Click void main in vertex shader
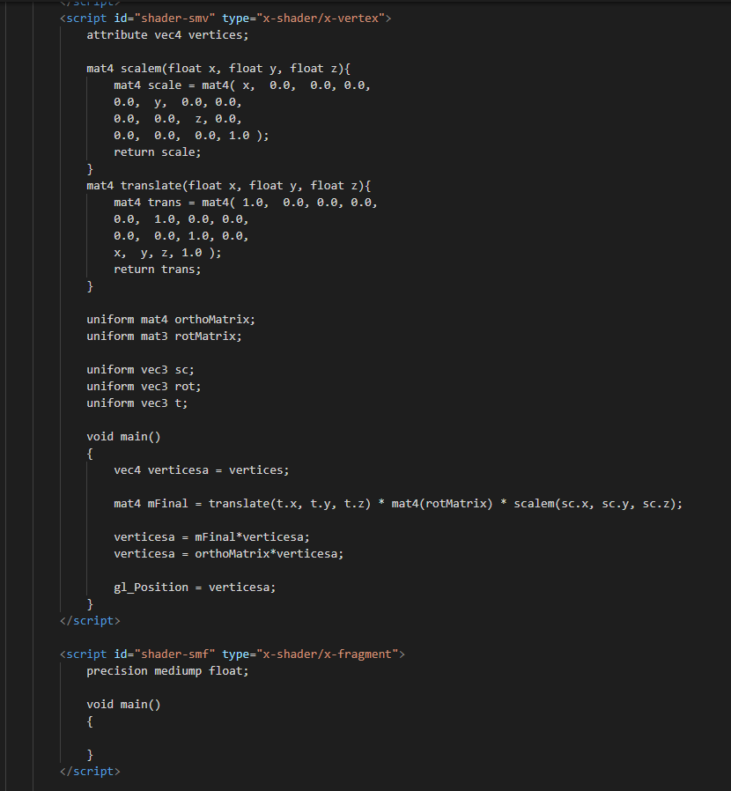Image resolution: width=731 pixels, height=791 pixels. click(x=123, y=436)
